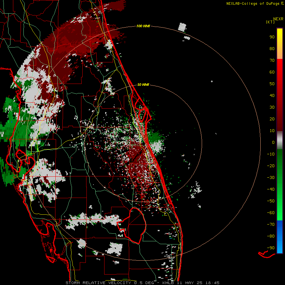This screenshot has height=285, width=285.
Task: Click the blue bottom segment of the color bar
Action: coord(280,237)
